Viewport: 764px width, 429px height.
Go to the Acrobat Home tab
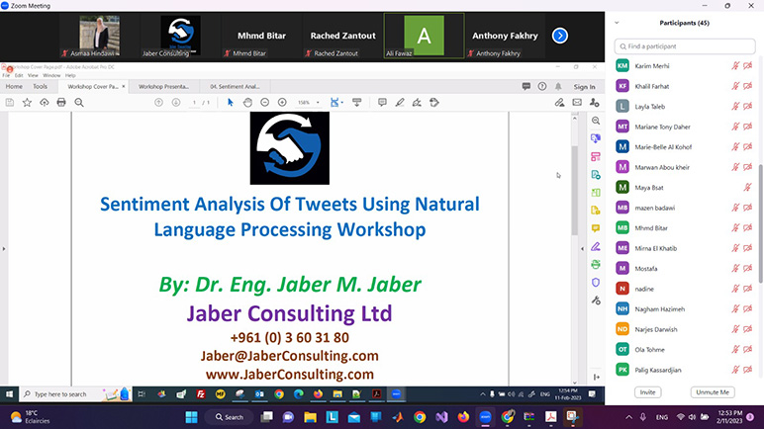[14, 86]
